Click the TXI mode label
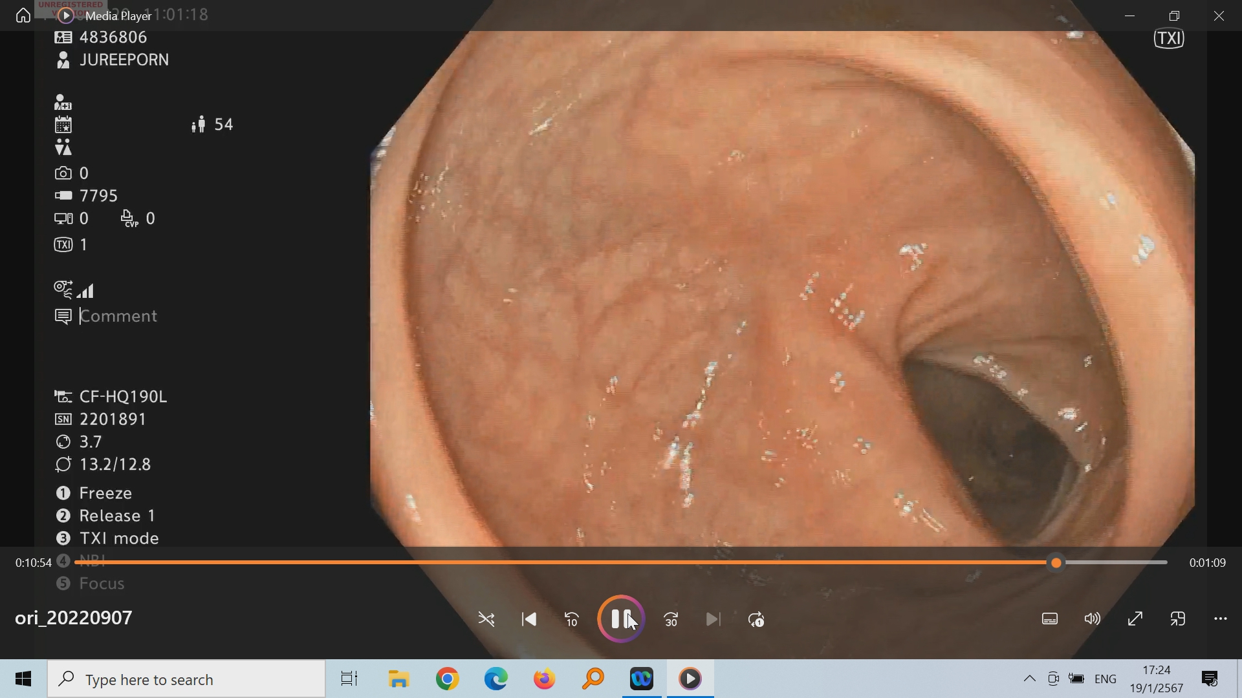1242x698 pixels. pyautogui.click(x=119, y=538)
